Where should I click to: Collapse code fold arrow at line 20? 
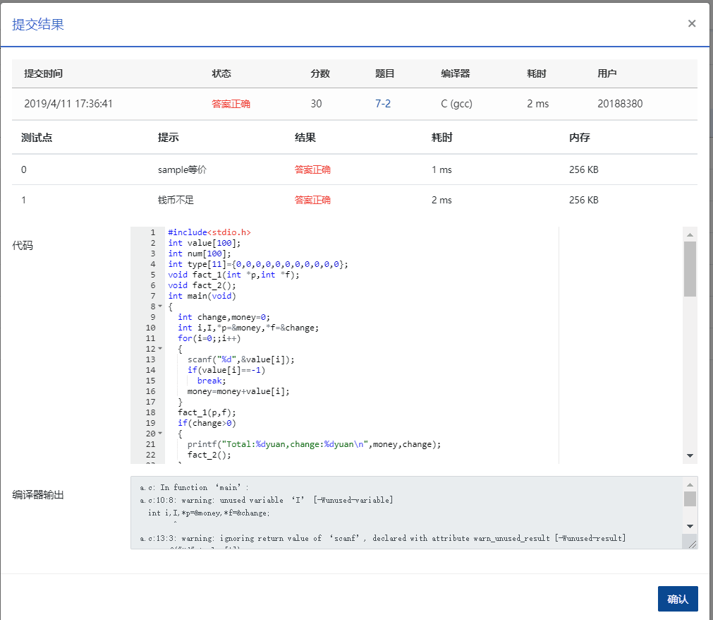pyautogui.click(x=160, y=434)
